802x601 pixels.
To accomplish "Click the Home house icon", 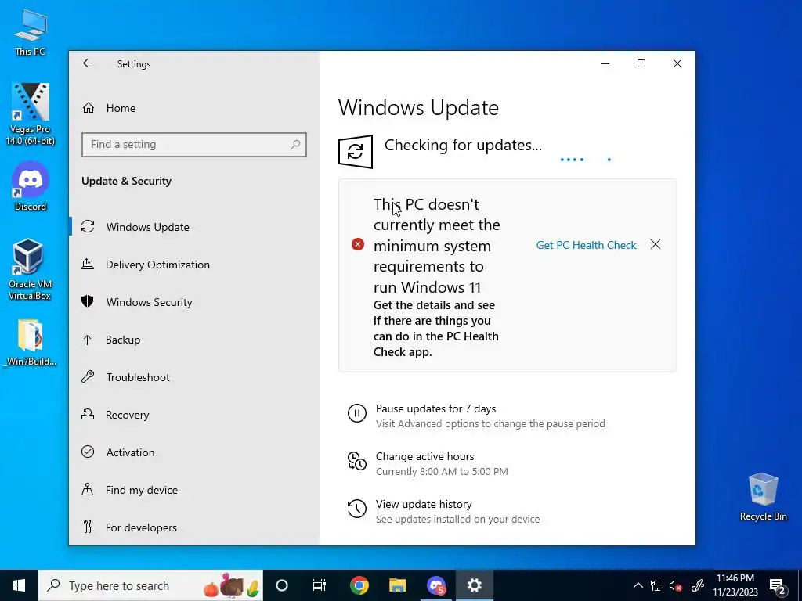I will click(89, 108).
